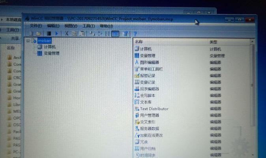This screenshot has width=266, height=158.
Task: Click the Open project folder icon
Action: pyautogui.click(x=39, y=34)
